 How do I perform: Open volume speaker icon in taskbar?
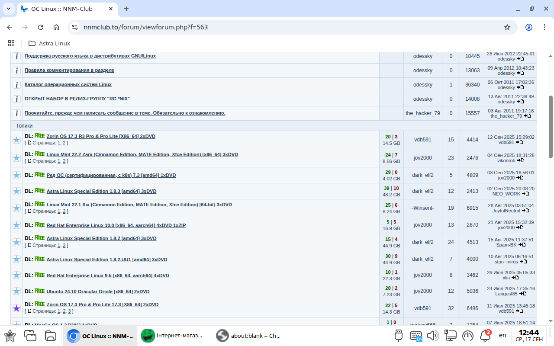coord(432,336)
